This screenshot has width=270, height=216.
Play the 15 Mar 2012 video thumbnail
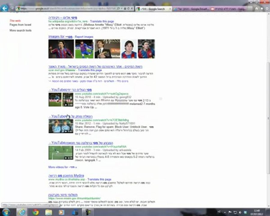pyautogui.click(x=61, y=126)
